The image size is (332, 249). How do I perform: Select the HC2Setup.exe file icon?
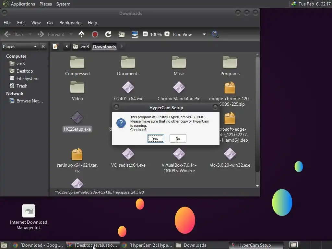(x=77, y=118)
